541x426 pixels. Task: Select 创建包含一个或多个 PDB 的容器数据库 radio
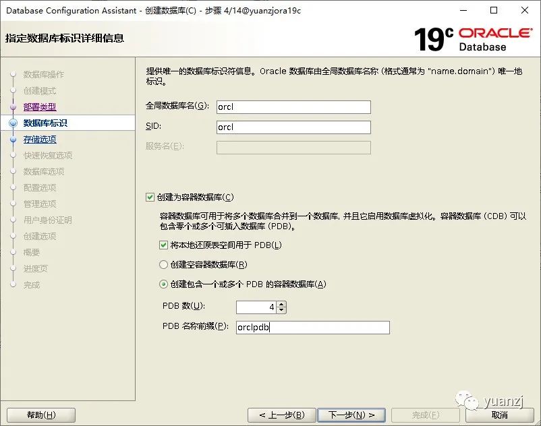pos(163,284)
